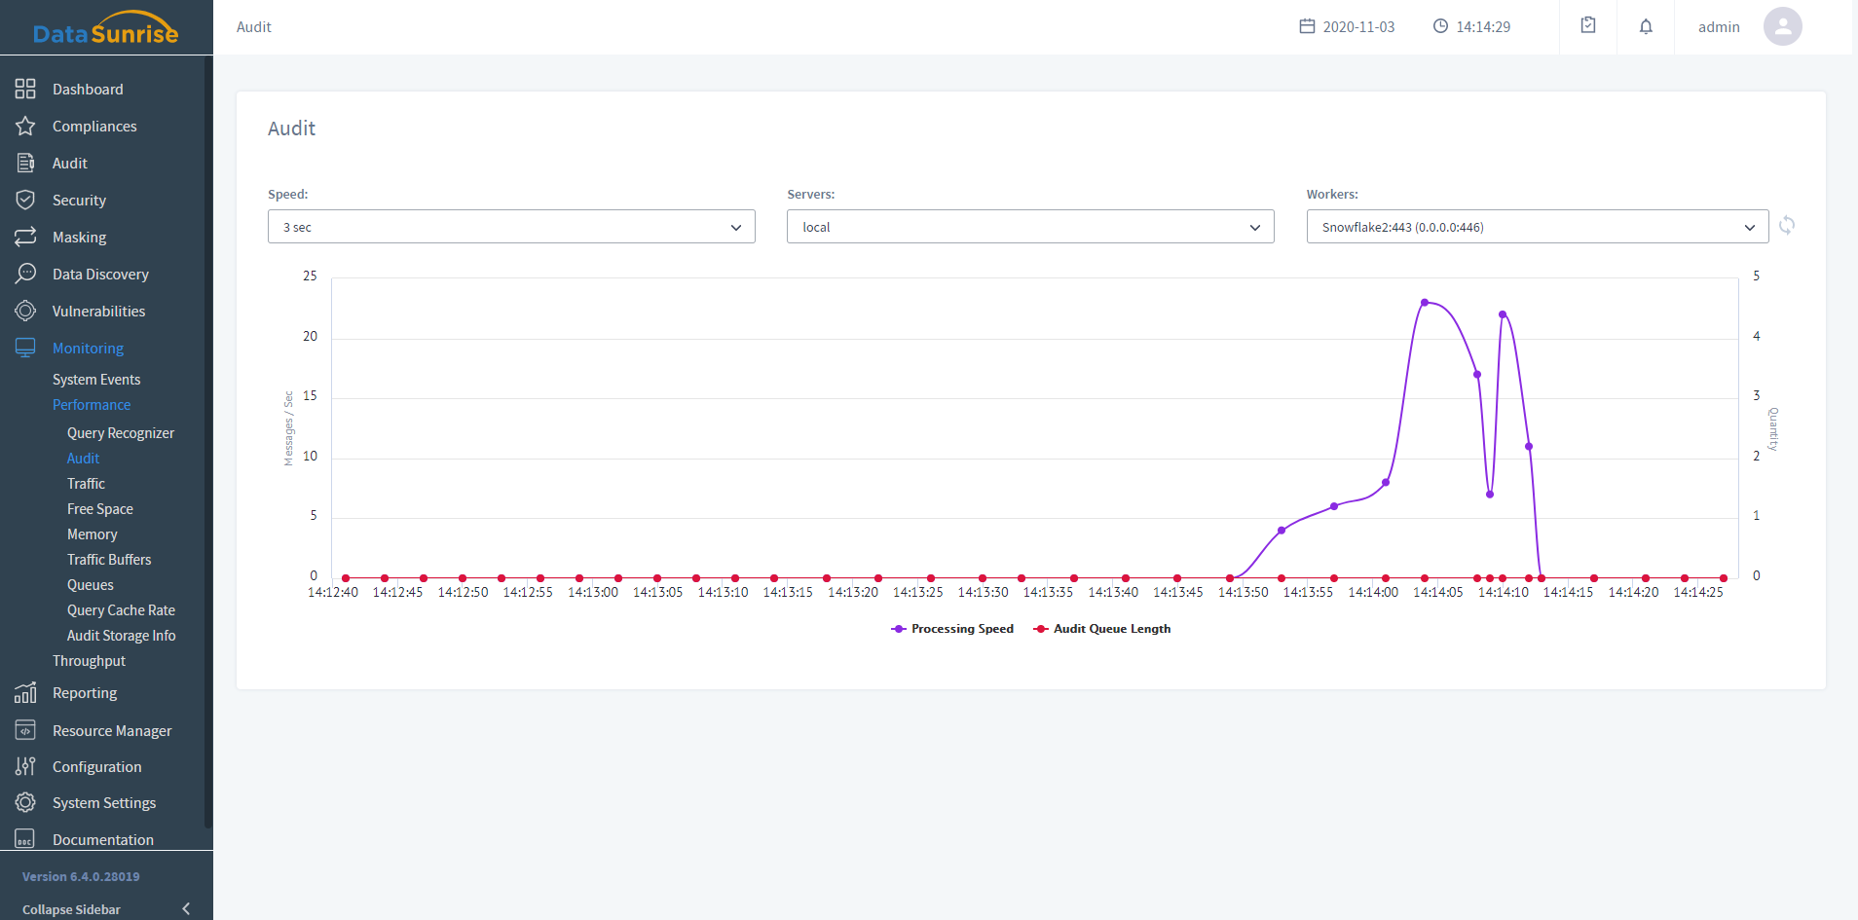1858x920 pixels.
Task: Open notifications bell icon
Action: point(1646,27)
